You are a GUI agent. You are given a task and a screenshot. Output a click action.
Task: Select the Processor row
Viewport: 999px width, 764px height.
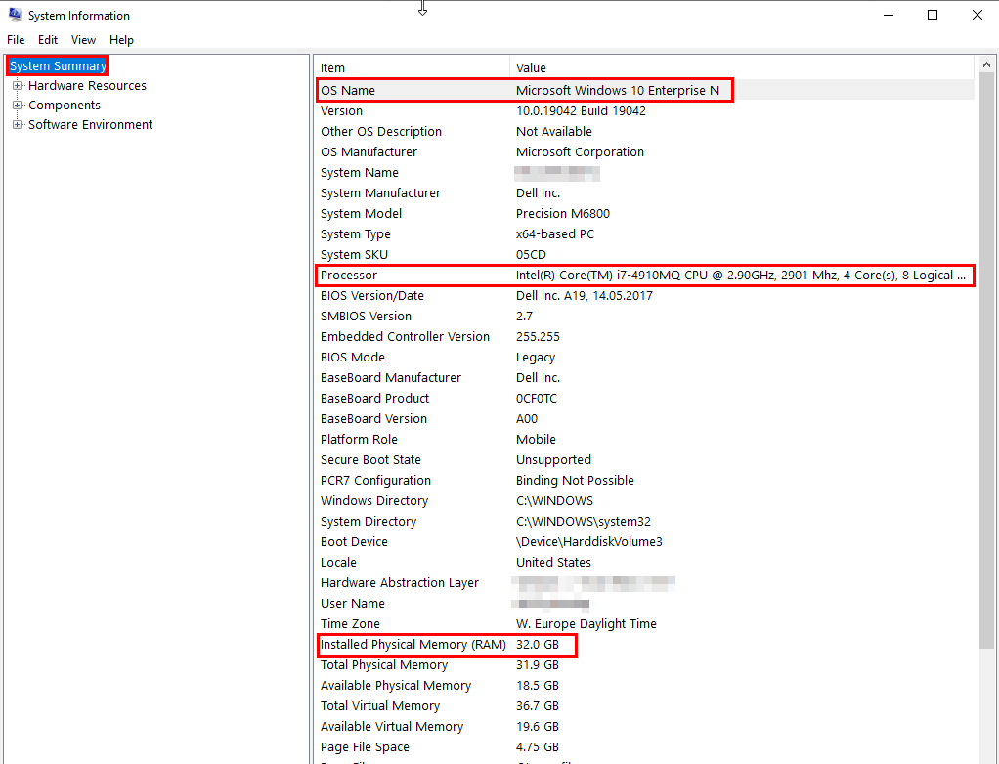pos(440,275)
